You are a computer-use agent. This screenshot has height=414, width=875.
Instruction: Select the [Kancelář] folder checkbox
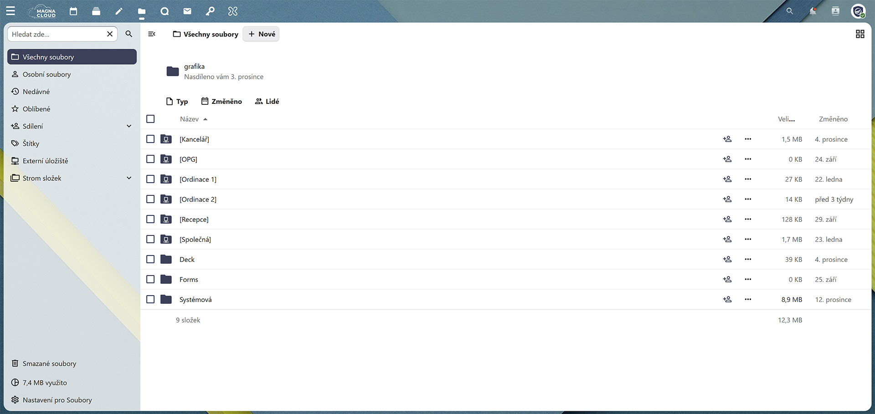150,139
